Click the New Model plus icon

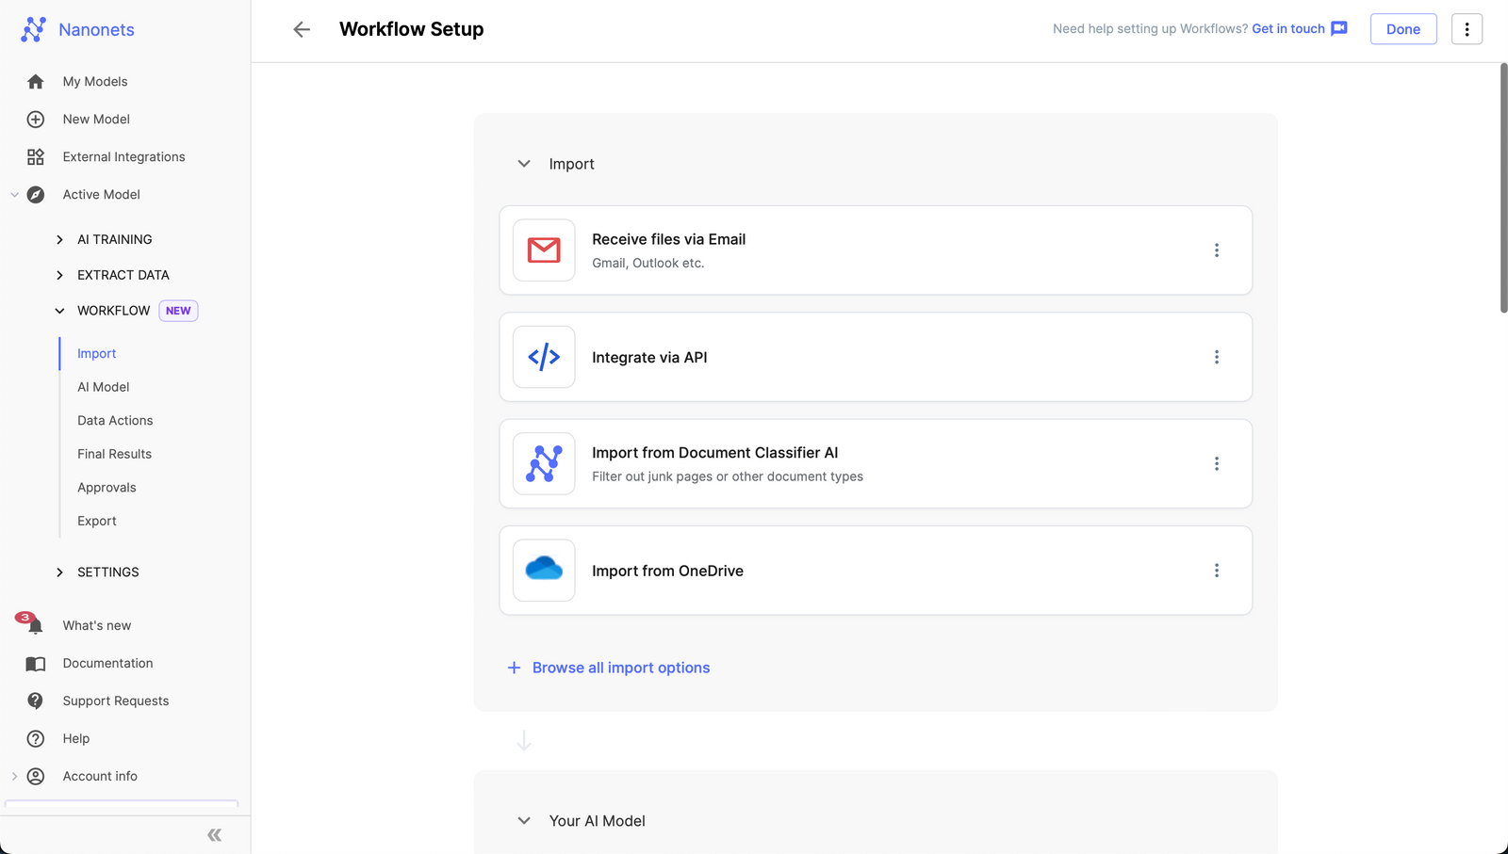pos(35,119)
